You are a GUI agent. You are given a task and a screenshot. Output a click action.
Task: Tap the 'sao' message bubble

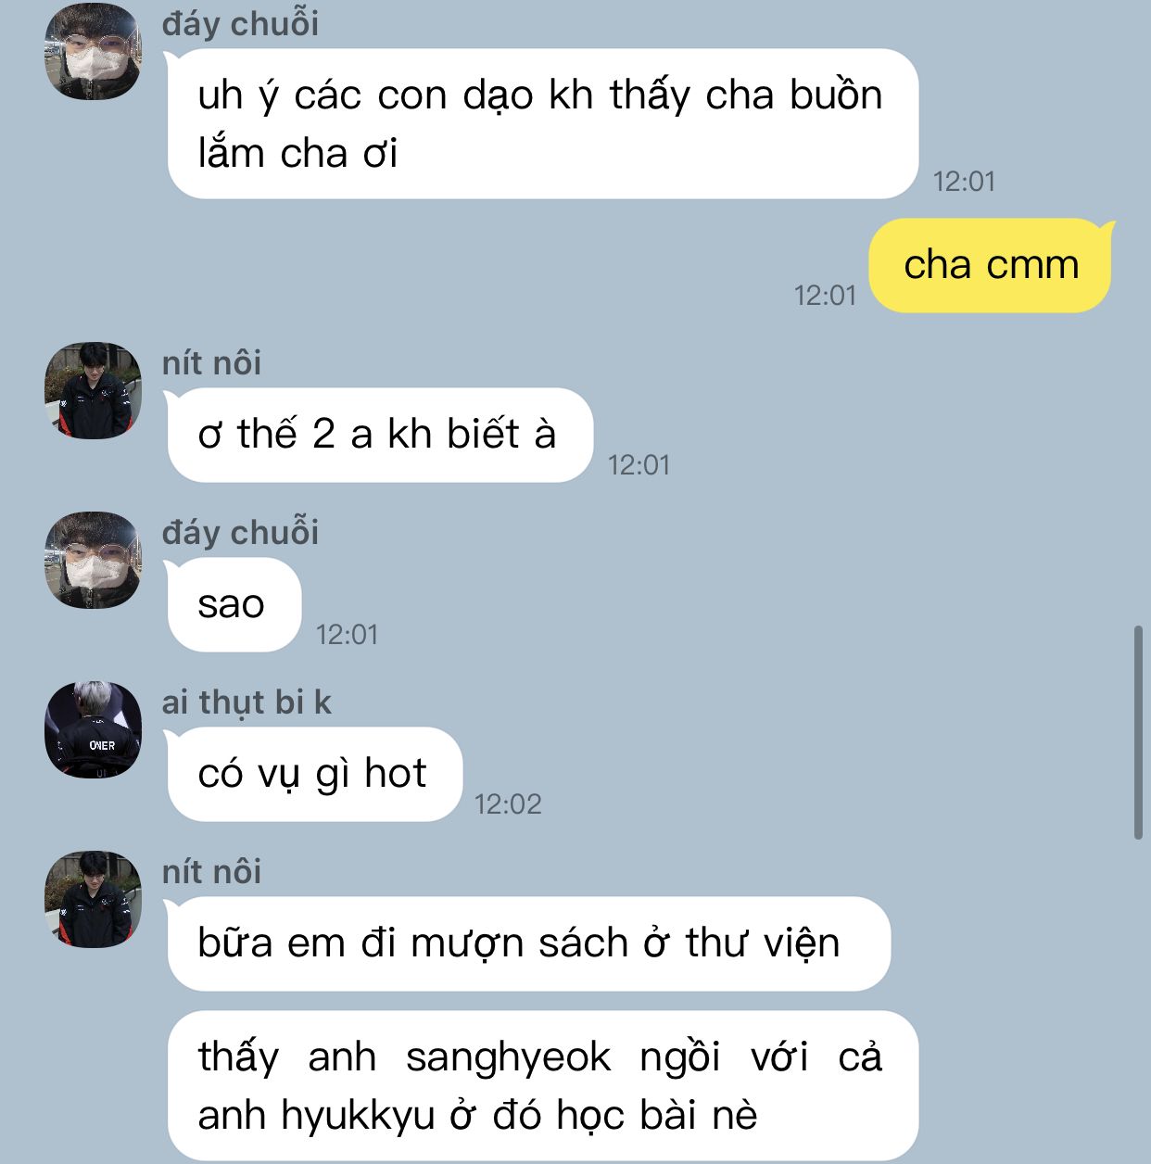pos(233,604)
